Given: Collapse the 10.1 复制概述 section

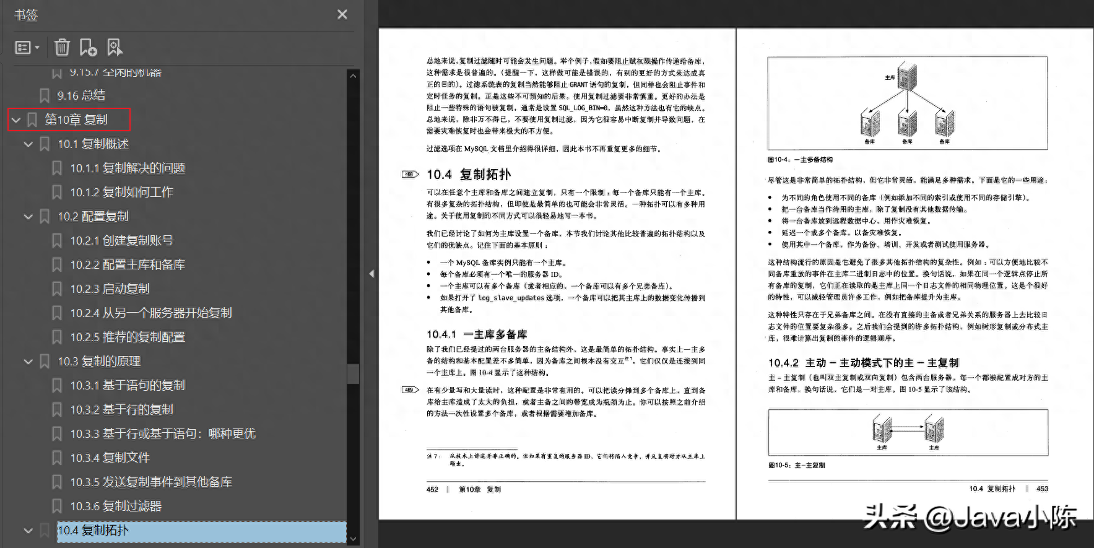Looking at the screenshot, I should [x=28, y=144].
